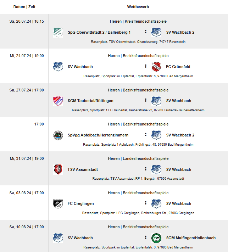Click the green SGM Mulfingen/Hollenbach round logo
Viewport: 228px width, 252px height.
tap(156, 238)
